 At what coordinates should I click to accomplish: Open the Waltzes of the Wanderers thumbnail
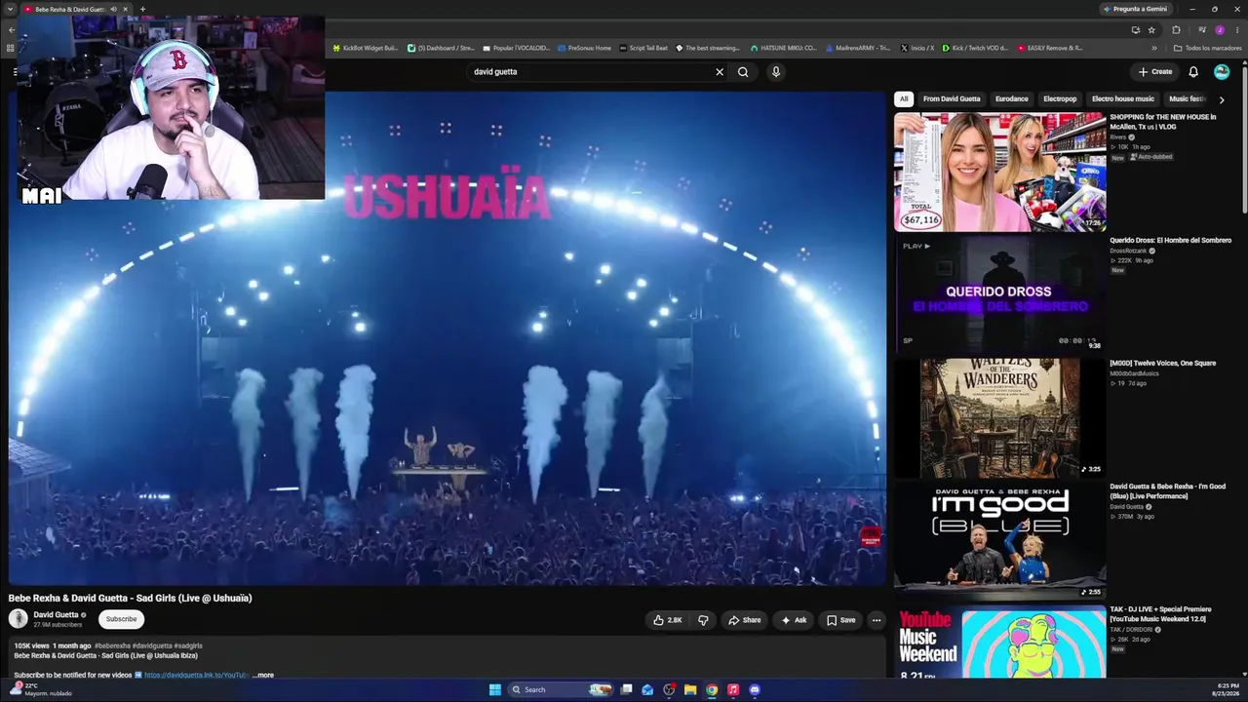coord(1000,417)
